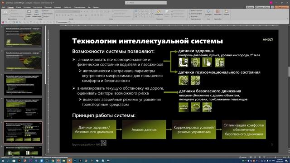Select the QR code in slide footer

[x=103, y=143]
